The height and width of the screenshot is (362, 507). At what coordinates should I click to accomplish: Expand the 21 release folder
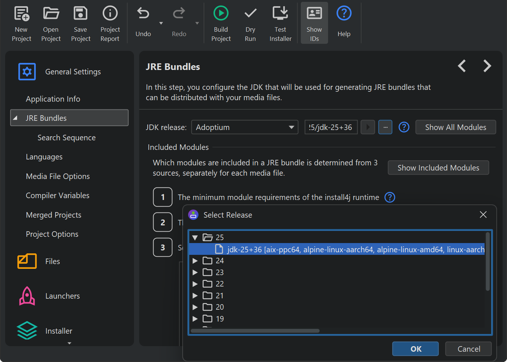(x=195, y=296)
